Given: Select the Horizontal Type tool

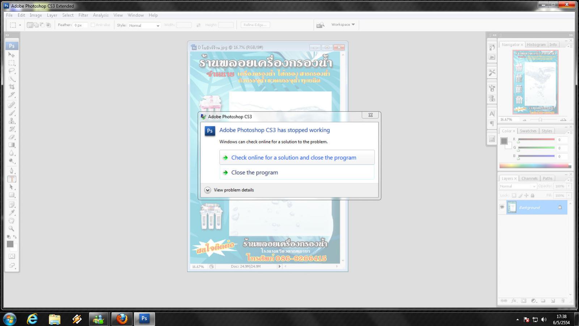Looking at the screenshot, I should [12, 179].
